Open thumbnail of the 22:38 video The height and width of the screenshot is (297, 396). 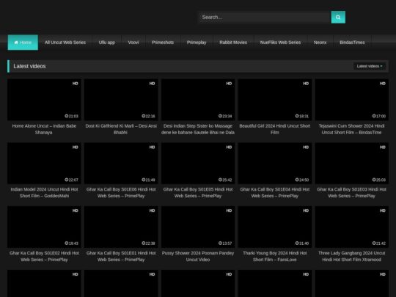(121, 227)
